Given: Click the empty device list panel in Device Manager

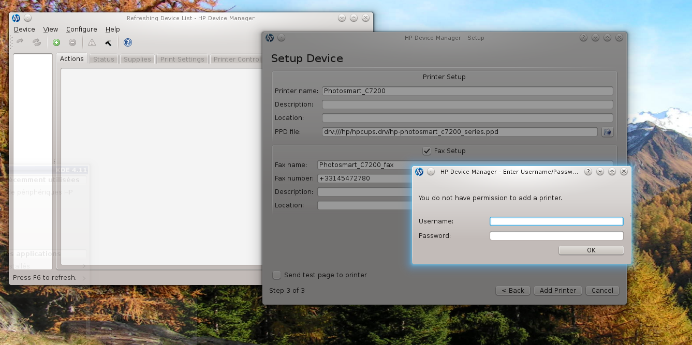Looking at the screenshot, I should click(33, 161).
